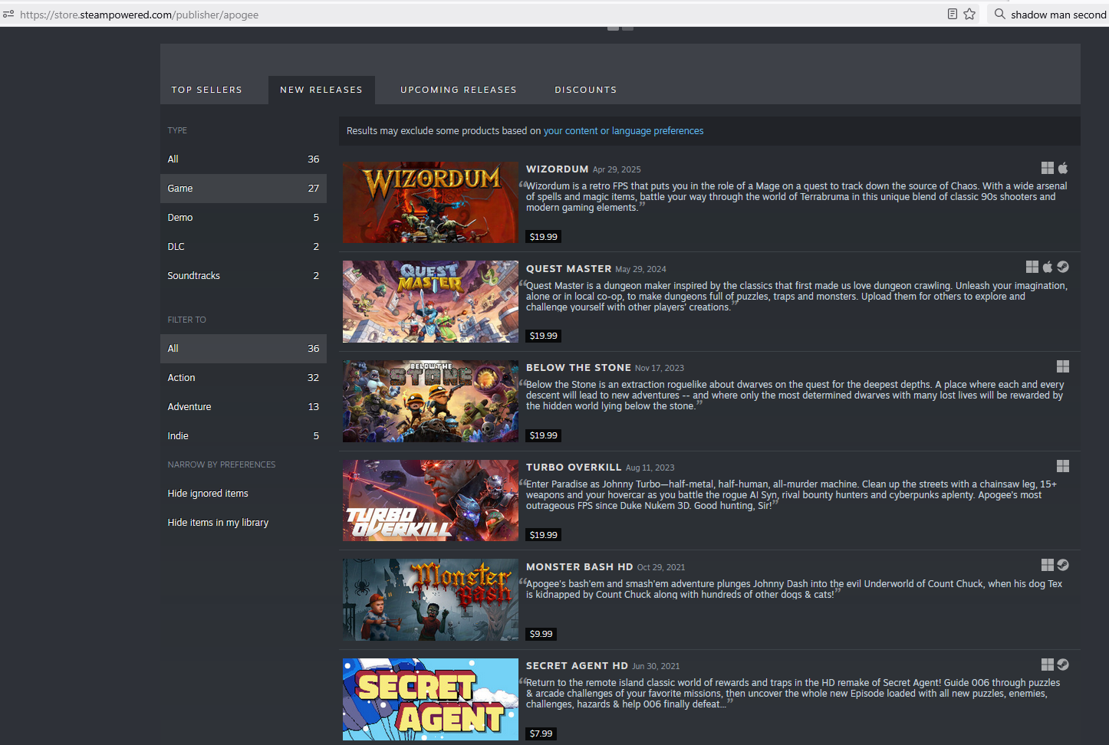Open the WIZORDUM game title

click(558, 169)
